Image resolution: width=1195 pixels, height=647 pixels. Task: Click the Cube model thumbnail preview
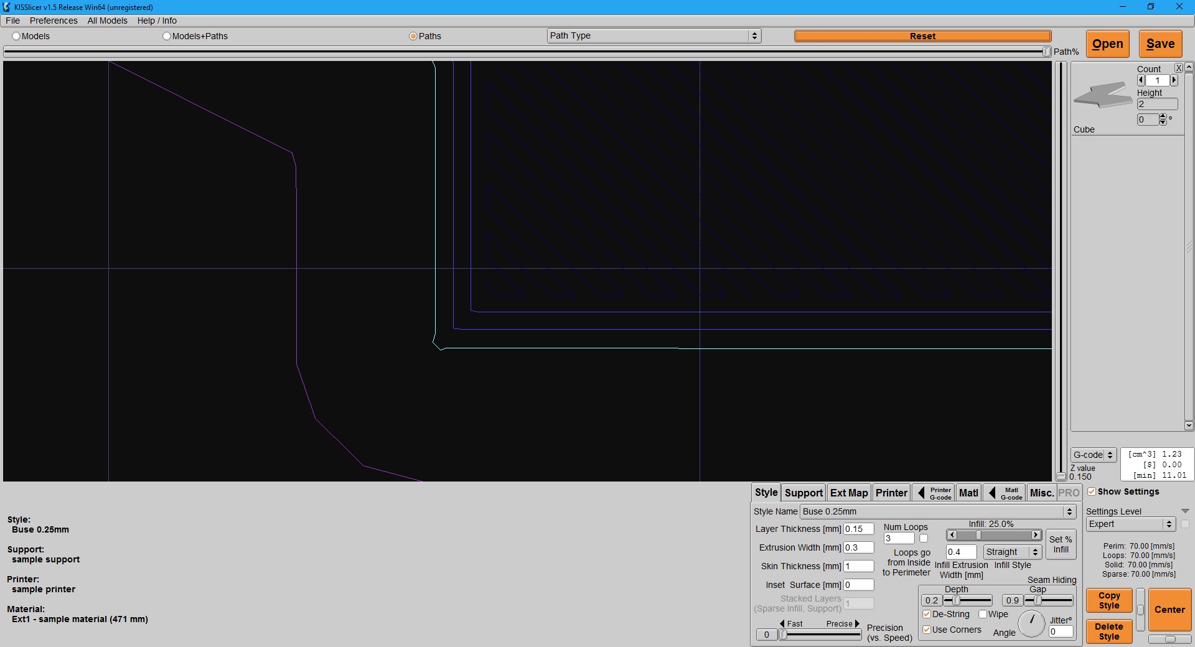click(x=1102, y=96)
